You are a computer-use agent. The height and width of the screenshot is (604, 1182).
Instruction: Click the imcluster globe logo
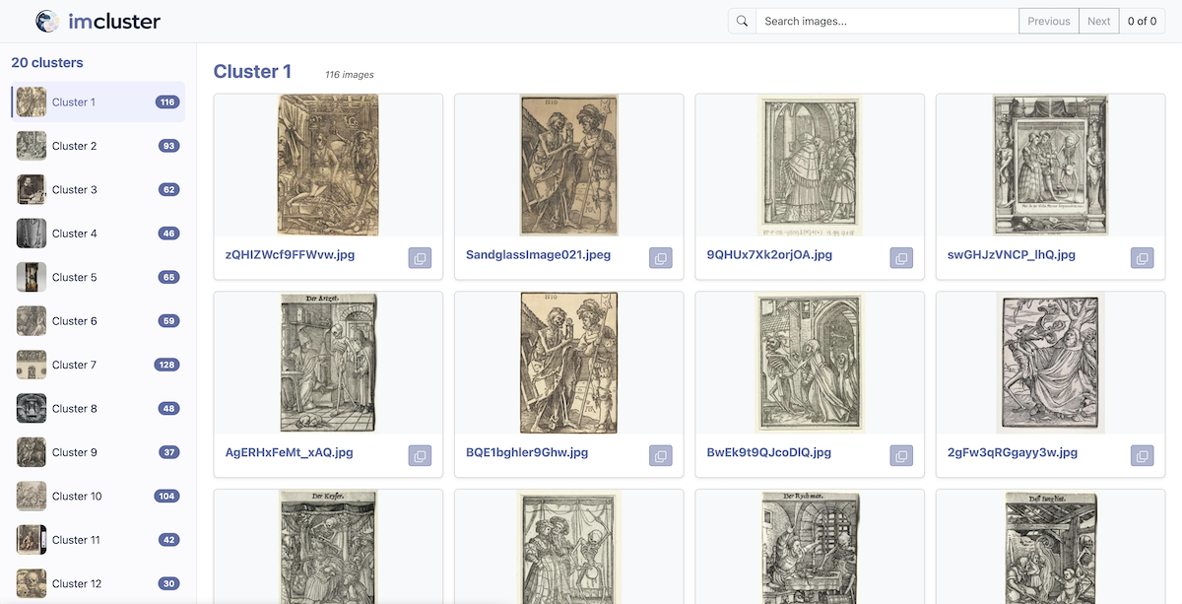(47, 21)
